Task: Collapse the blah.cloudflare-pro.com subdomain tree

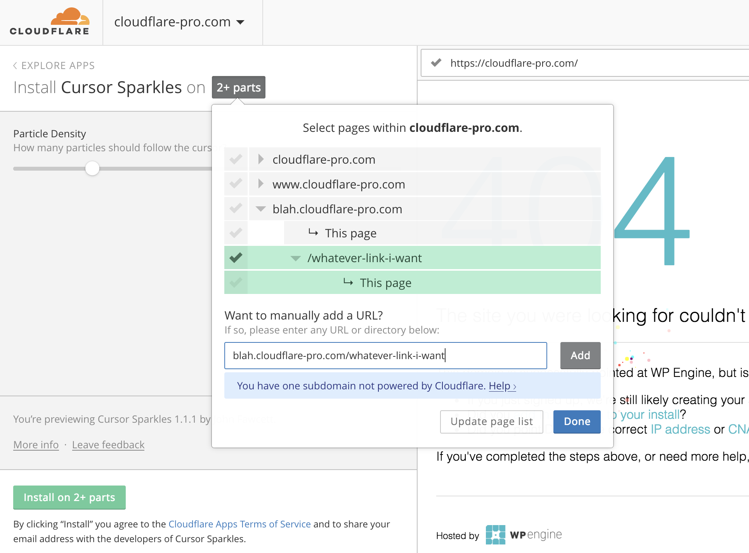Action: point(262,209)
